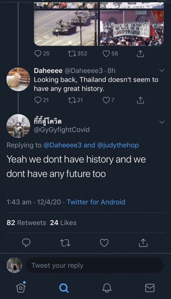The height and width of the screenshot is (299, 171).
Task: Open the Search tab magnifier icon
Action: point(64,288)
